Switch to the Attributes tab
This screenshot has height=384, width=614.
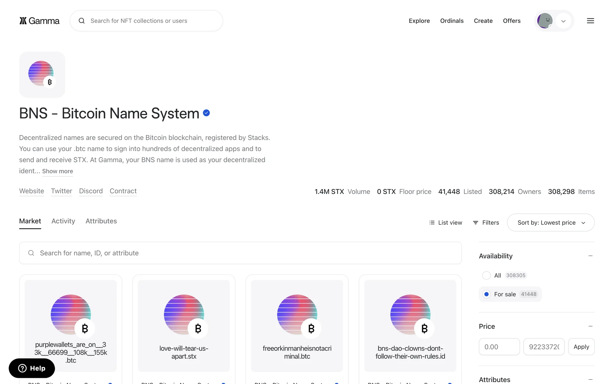tap(101, 221)
